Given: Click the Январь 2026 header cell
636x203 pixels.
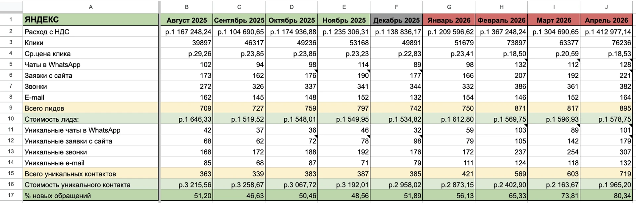Looking at the screenshot, I should [x=449, y=20].
